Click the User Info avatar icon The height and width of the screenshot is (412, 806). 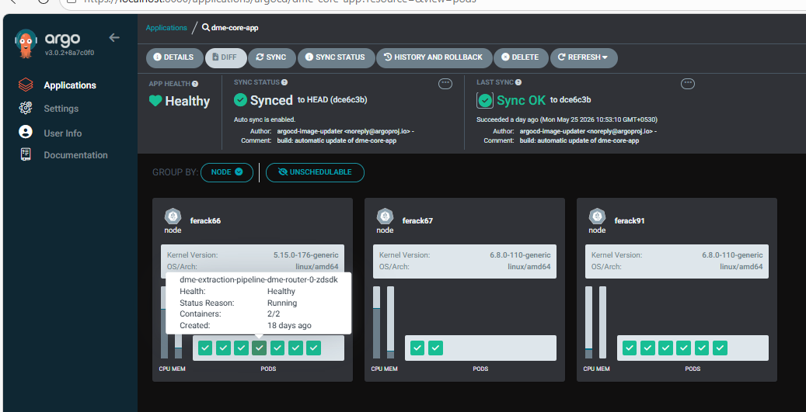(26, 132)
